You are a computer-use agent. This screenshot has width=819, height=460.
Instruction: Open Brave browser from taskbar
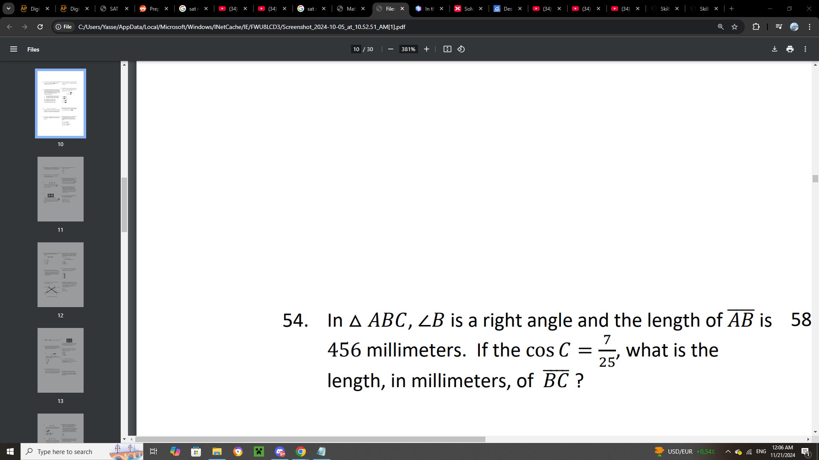238,451
